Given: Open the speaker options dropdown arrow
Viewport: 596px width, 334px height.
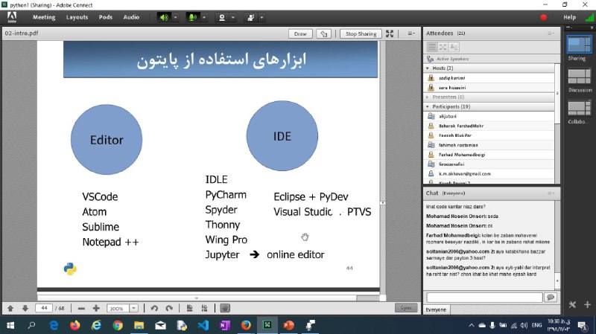Looking at the screenshot, I should [175, 17].
